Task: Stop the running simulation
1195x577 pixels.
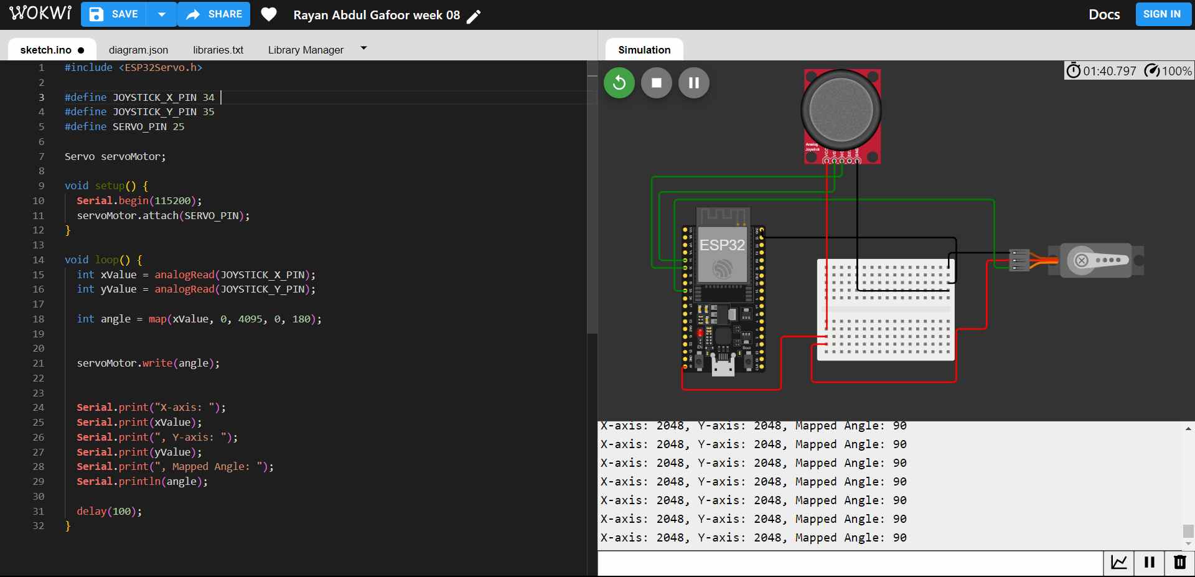Action: click(656, 83)
